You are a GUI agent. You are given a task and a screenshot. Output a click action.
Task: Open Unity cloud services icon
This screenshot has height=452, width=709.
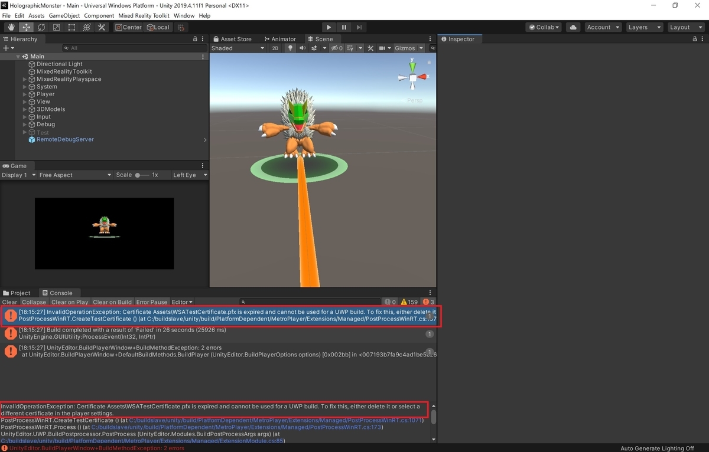pos(573,27)
